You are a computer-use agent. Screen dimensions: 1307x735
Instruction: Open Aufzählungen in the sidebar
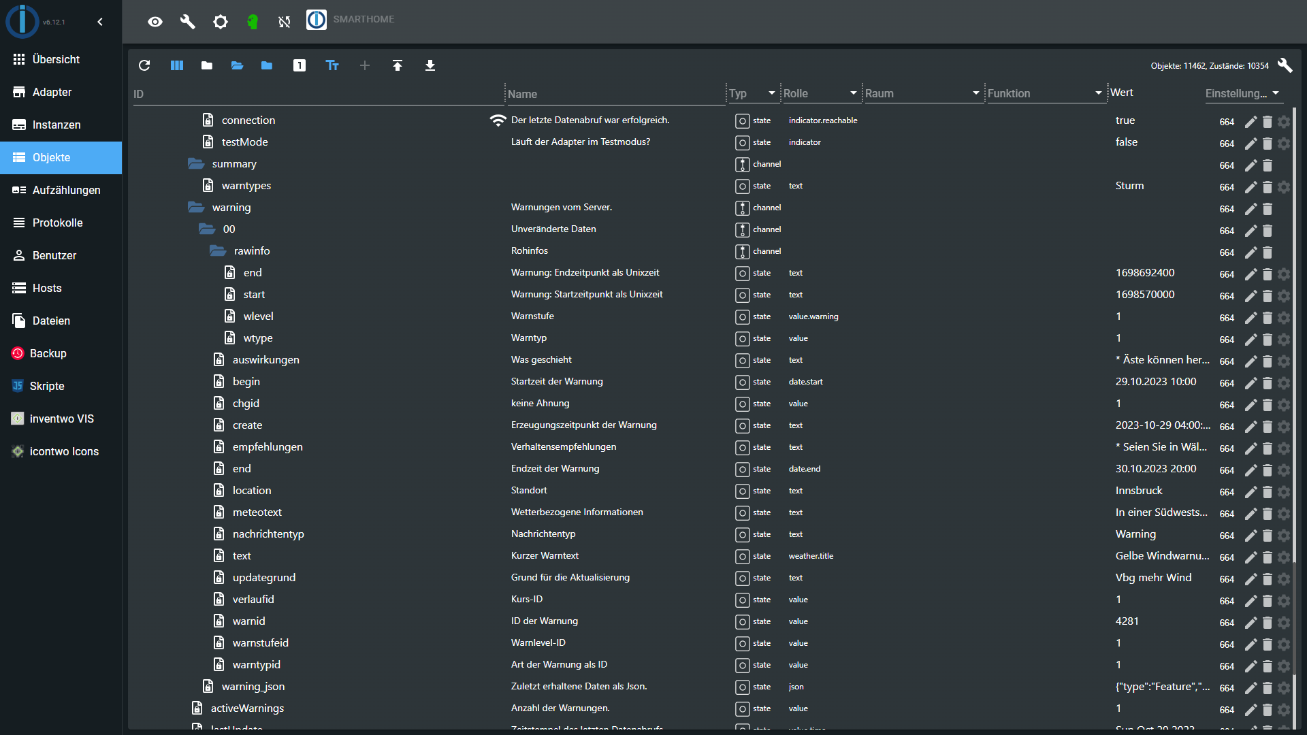click(x=61, y=190)
